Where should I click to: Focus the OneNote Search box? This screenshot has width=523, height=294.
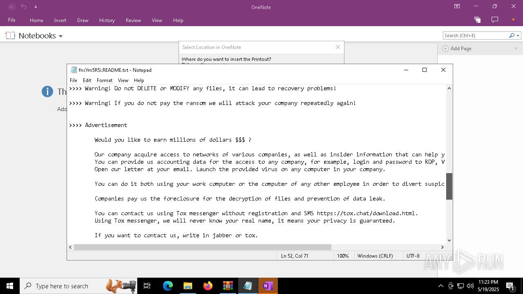click(476, 36)
